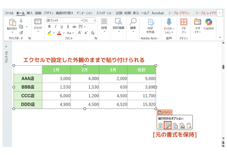The image size is (227, 155).
Task: Click the scroll up arrow of the slide area
Action: 223,43
